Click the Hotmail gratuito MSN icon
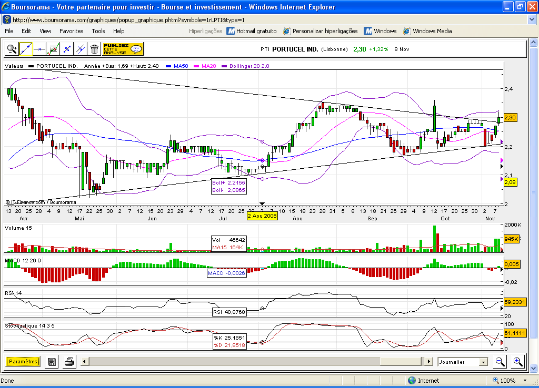539x388 pixels. tap(231, 31)
